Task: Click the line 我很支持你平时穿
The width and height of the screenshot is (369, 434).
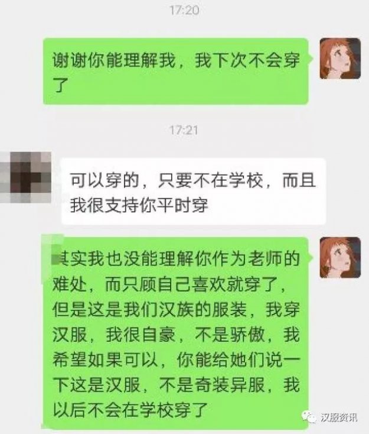Action: click(x=139, y=205)
